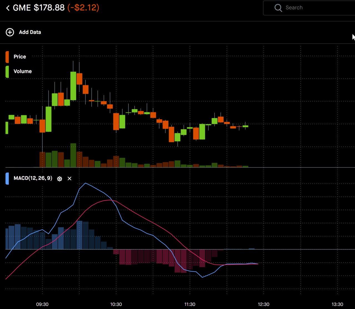Select the green Volume legend swatch
This screenshot has height=309, width=355.
7,72
